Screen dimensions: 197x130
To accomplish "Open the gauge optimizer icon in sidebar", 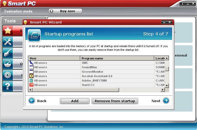I will pyautogui.click(x=8, y=64).
